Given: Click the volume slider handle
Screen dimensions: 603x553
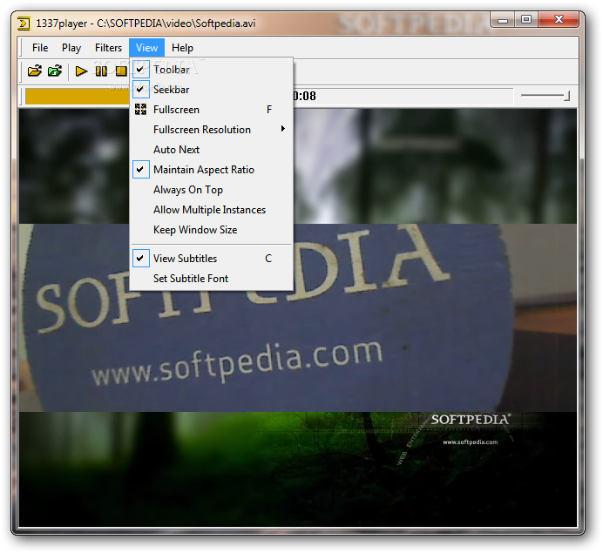Looking at the screenshot, I should 566,96.
